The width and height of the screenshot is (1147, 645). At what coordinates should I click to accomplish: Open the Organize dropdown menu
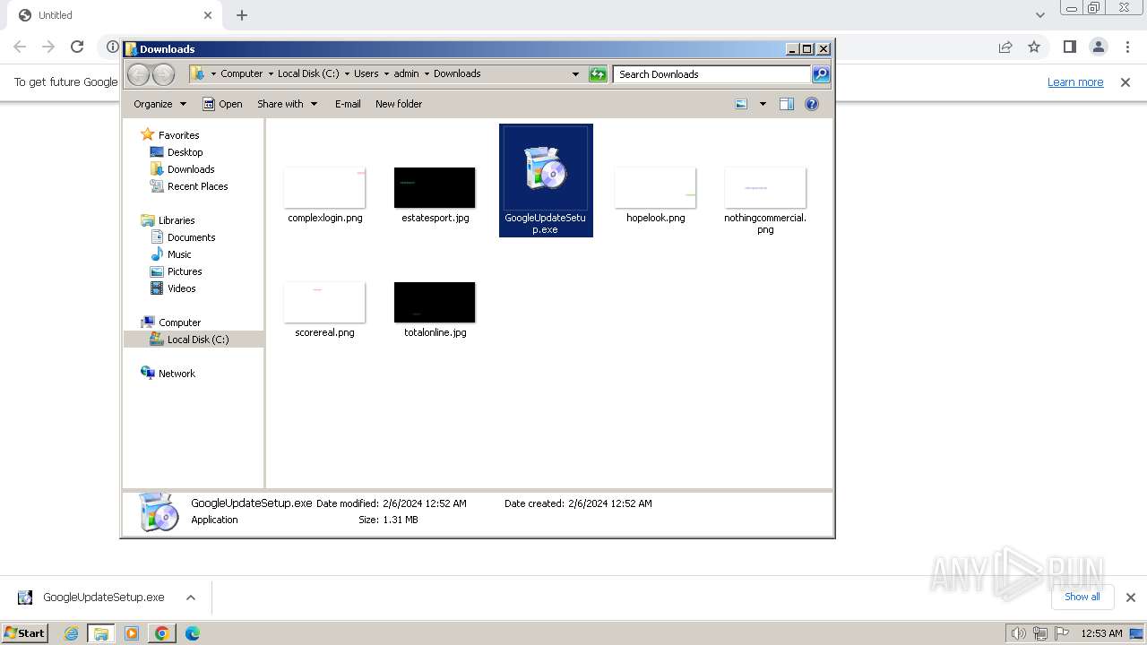coord(160,104)
